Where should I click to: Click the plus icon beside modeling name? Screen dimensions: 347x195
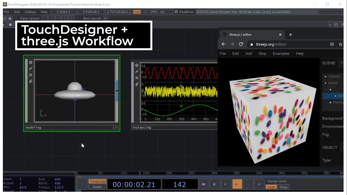pos(116,127)
